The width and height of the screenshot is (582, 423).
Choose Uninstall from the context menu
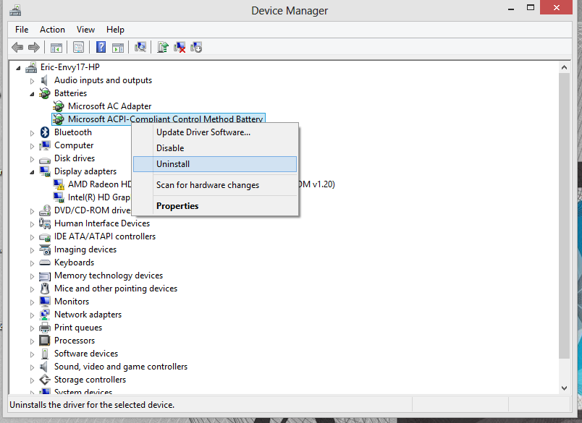coord(173,164)
